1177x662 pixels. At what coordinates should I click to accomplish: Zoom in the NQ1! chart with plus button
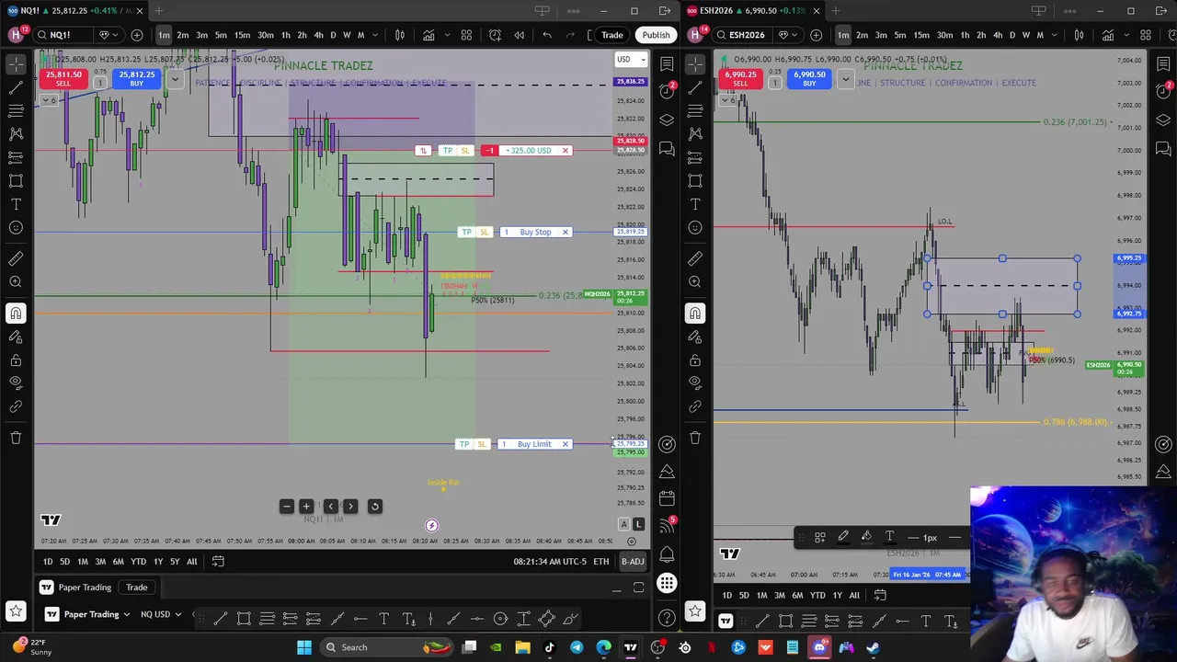306,507
